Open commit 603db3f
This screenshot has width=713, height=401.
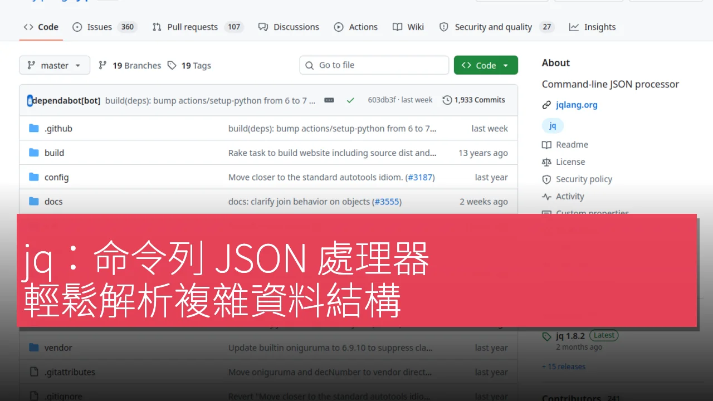(x=382, y=100)
